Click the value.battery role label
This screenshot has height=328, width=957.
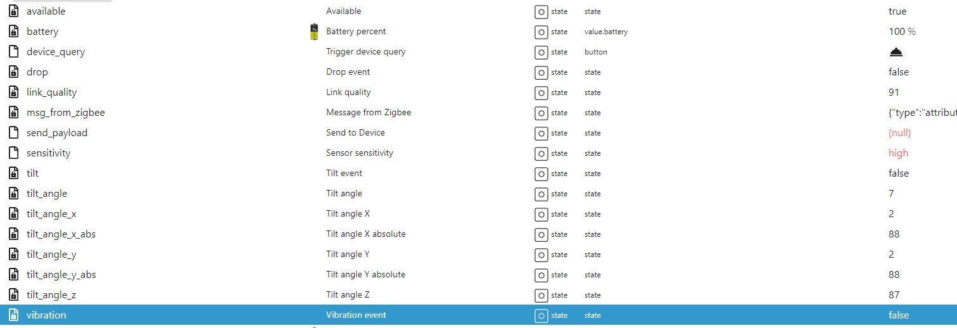pyautogui.click(x=606, y=32)
